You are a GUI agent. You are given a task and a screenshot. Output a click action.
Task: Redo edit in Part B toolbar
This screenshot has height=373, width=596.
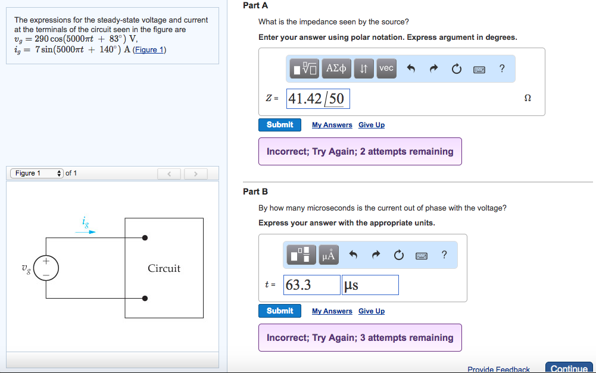[x=376, y=255]
